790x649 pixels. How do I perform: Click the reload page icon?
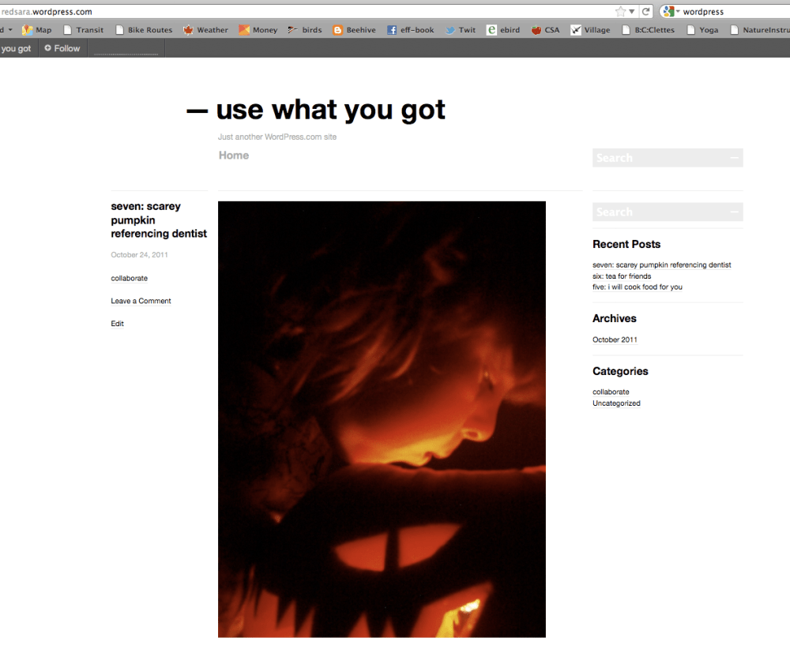point(646,12)
